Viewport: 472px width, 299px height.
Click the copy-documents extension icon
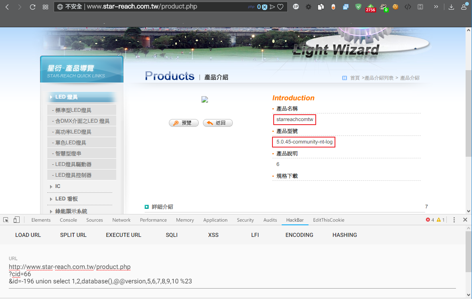click(321, 7)
